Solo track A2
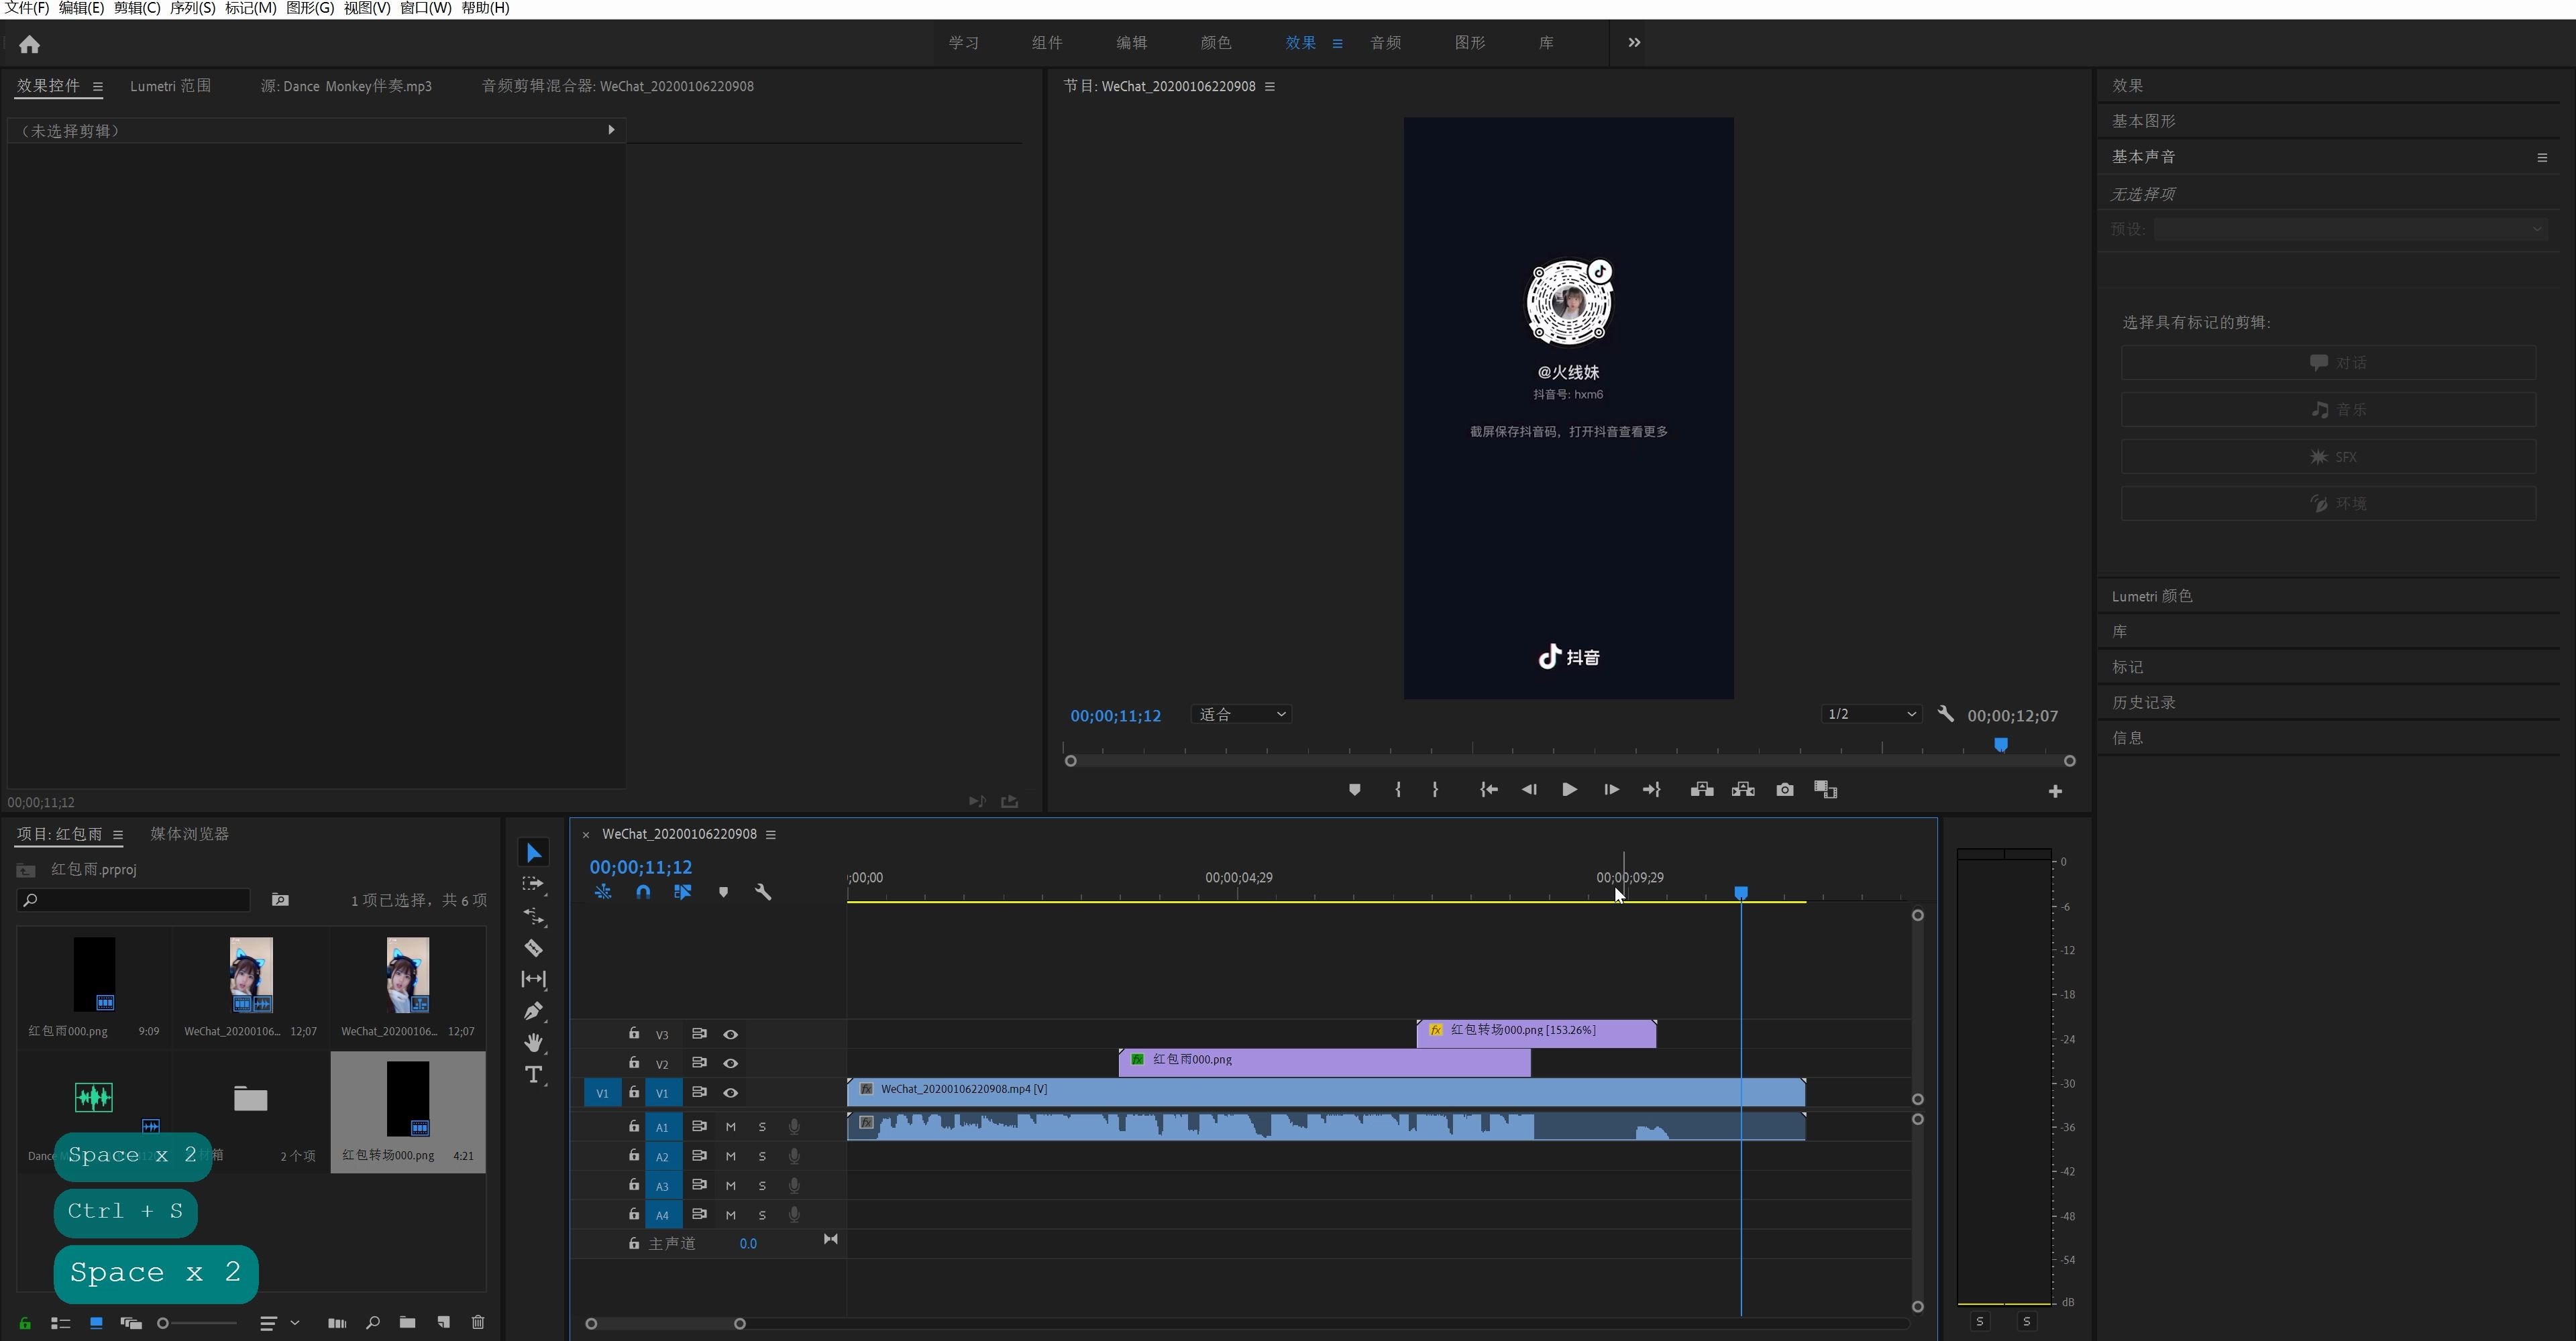 point(762,1156)
